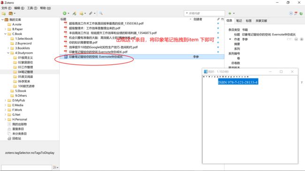
Task: Collapse the C.Book collection
Action: pos(5,34)
